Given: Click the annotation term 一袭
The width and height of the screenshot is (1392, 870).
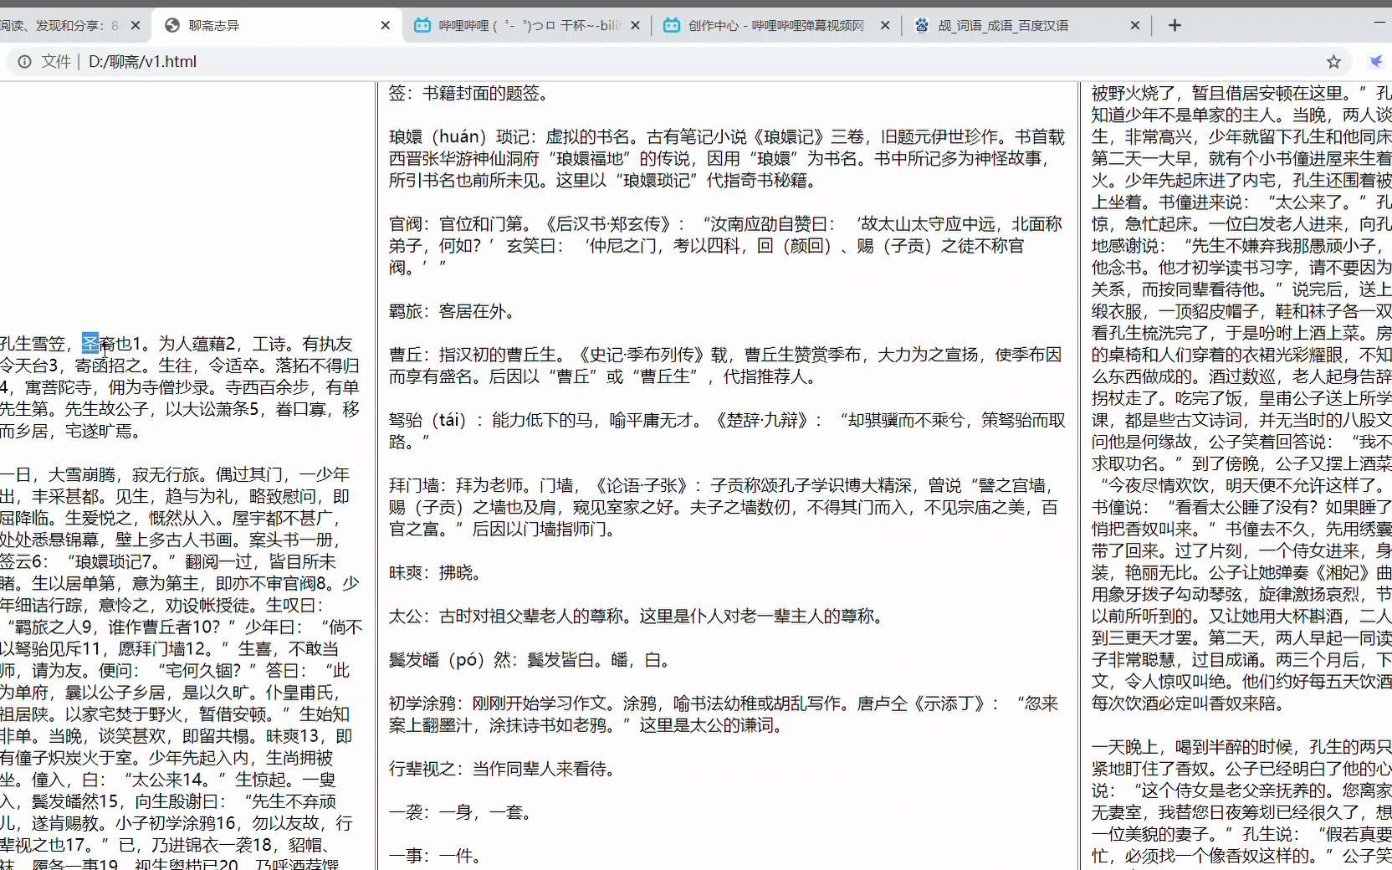Looking at the screenshot, I should pos(406,812).
